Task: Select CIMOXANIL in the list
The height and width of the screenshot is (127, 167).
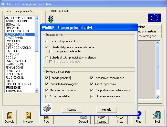Action: pos(20,28)
